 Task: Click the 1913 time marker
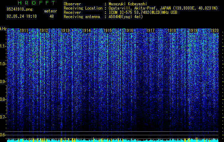tap(65, 31)
